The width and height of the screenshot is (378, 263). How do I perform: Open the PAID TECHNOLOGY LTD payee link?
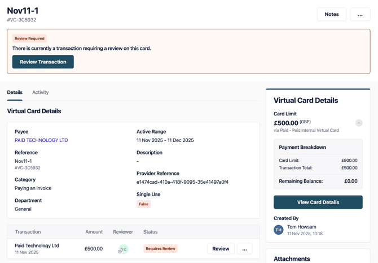41,140
